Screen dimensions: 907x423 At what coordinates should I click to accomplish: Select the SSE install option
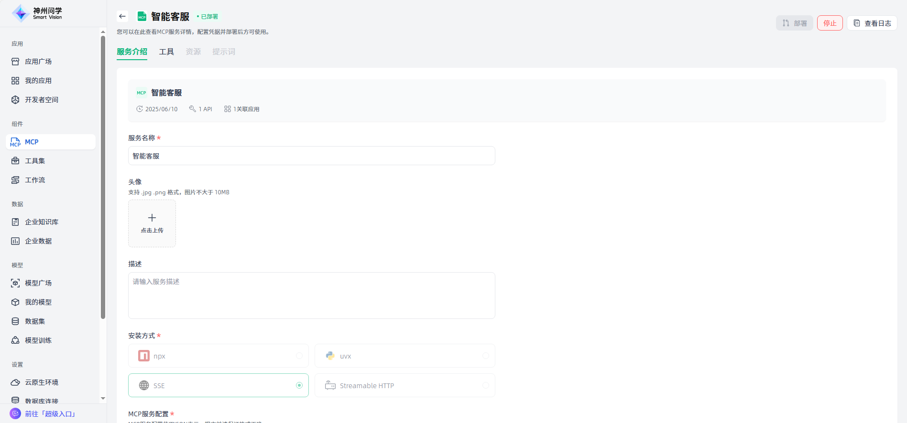(218, 386)
